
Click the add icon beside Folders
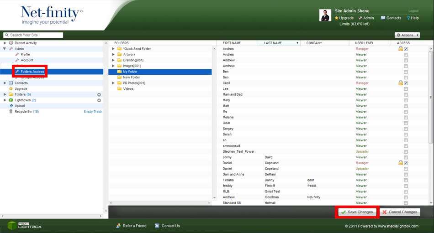coord(99,94)
